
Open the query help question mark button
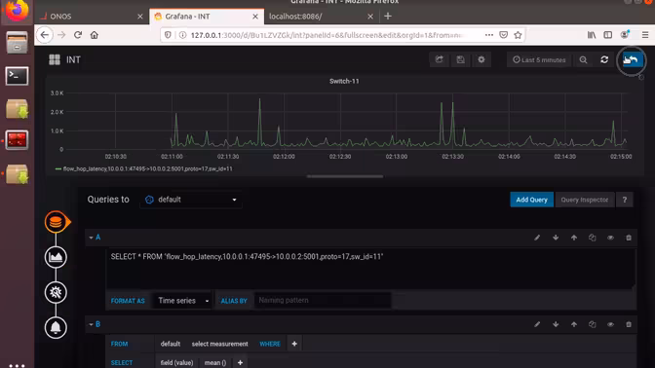coord(625,200)
